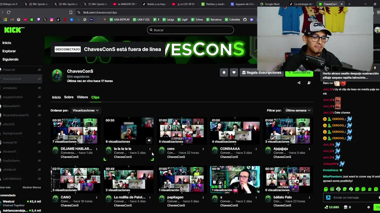Open the Twitch bookmark icon

coord(38,20)
